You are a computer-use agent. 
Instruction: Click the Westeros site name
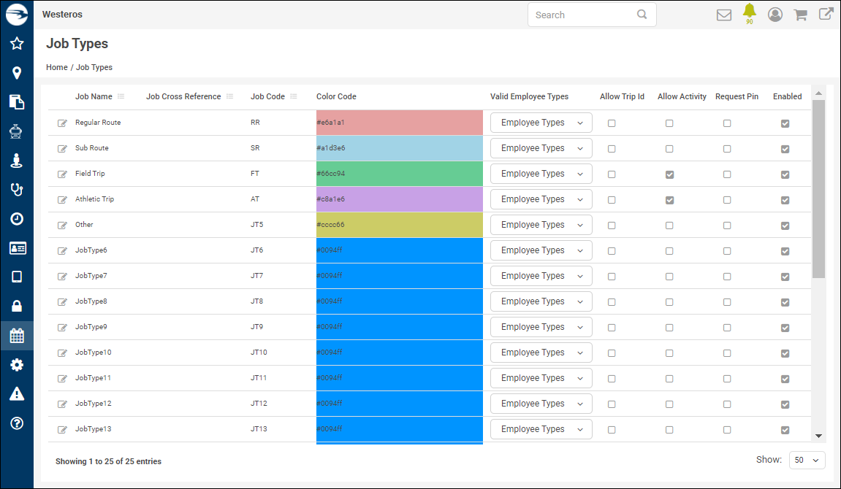tap(62, 15)
